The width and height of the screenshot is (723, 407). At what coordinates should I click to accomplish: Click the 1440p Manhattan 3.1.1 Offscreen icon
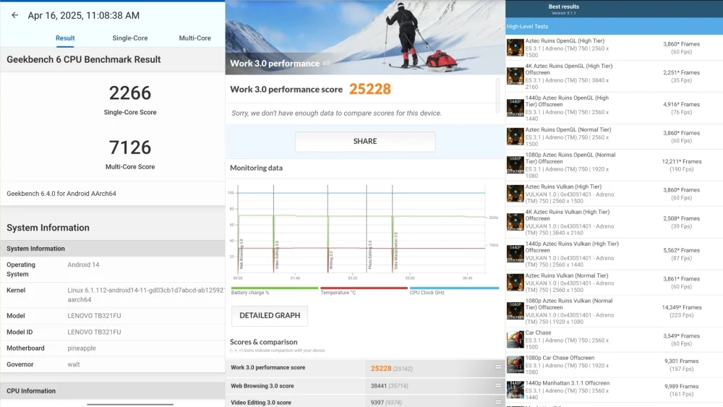(x=515, y=389)
